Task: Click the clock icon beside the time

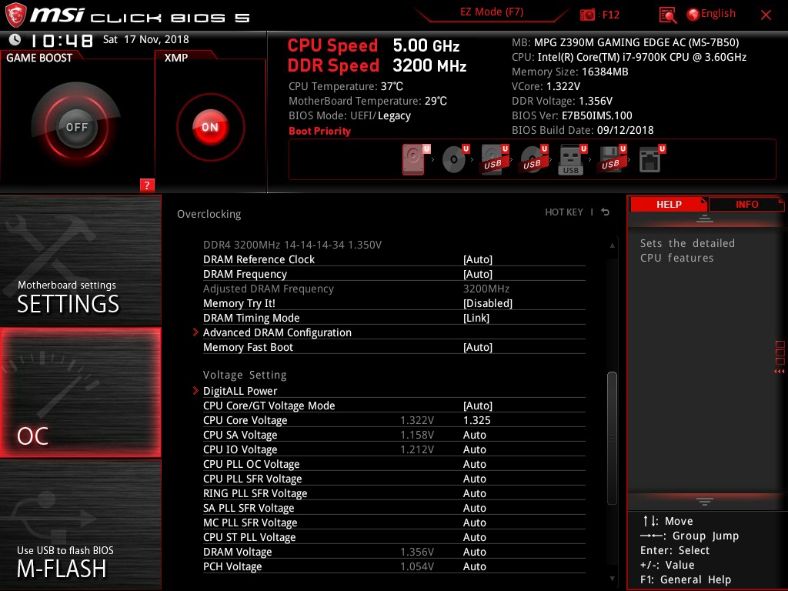Action: tap(15, 39)
